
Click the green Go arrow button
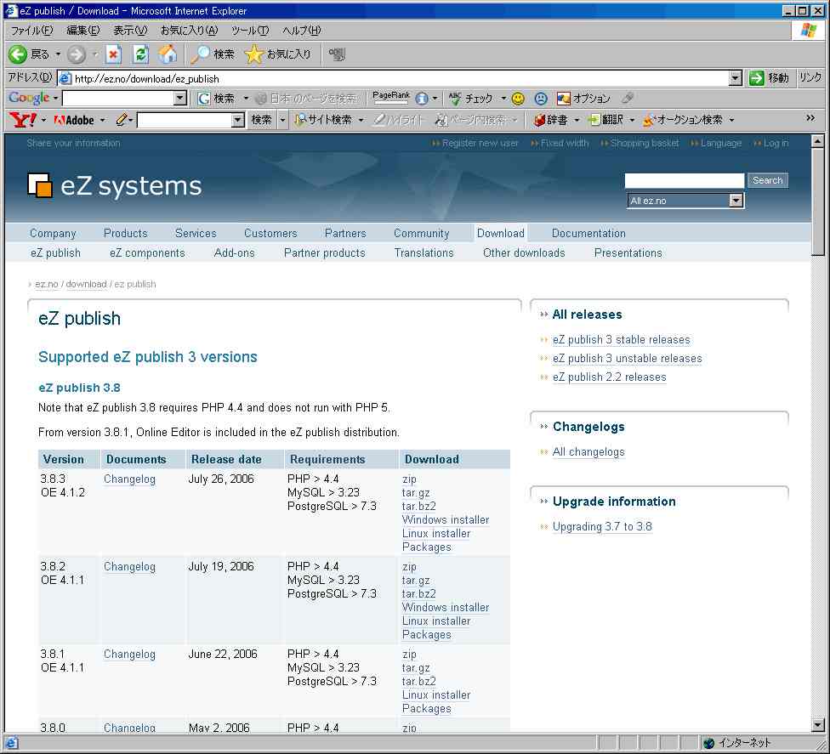756,78
